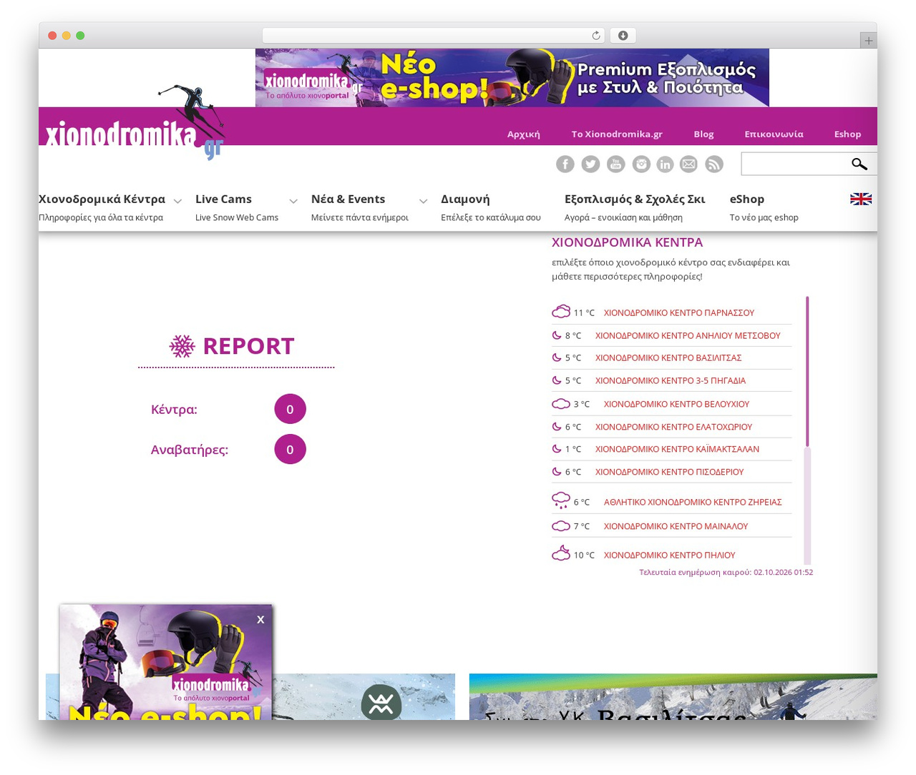The width and height of the screenshot is (916, 775).
Task: Open the LinkedIn social icon
Action: (666, 164)
